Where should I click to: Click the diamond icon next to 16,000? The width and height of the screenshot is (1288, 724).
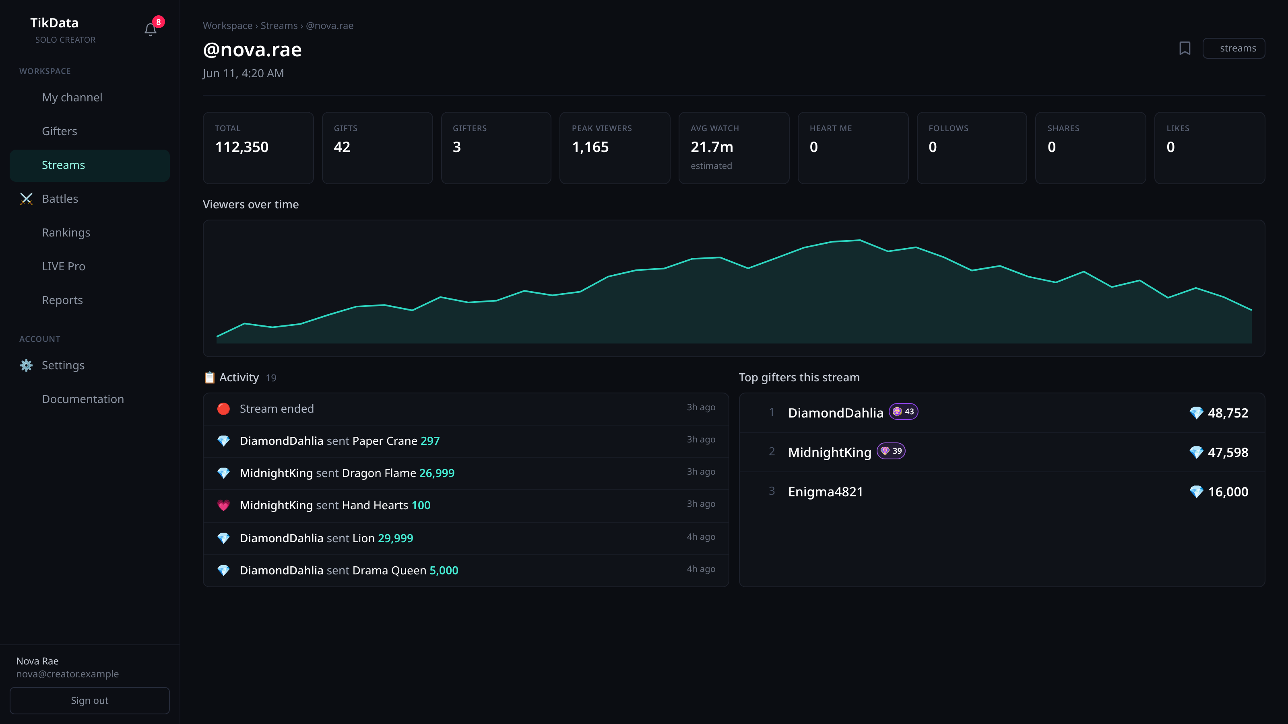(x=1196, y=492)
